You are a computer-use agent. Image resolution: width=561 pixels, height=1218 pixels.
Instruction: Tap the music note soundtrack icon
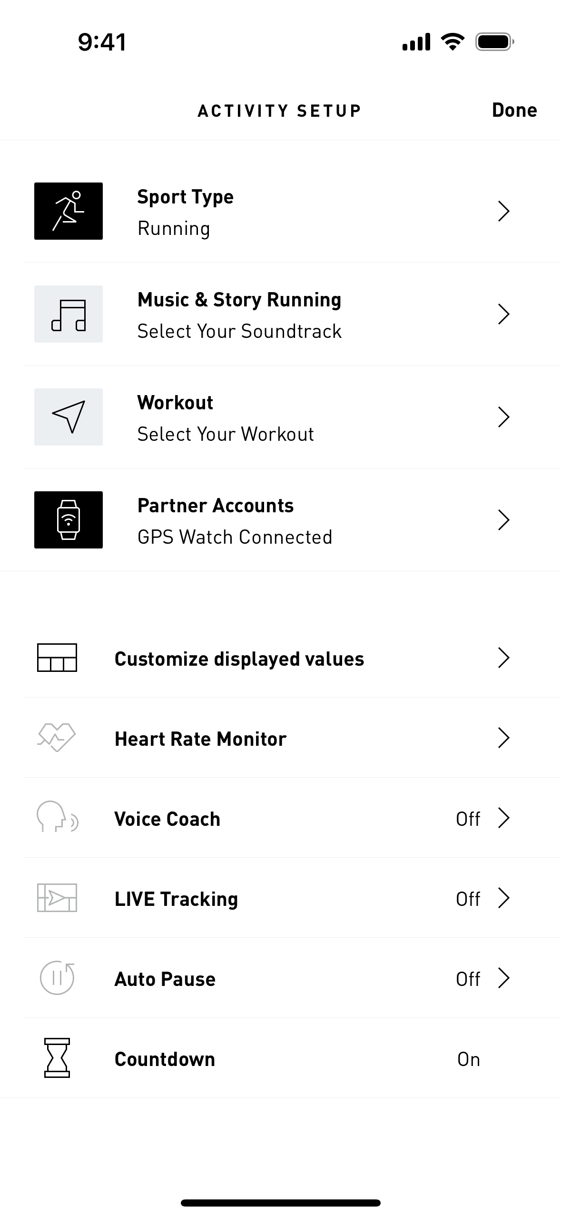coord(69,314)
